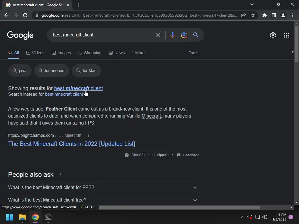Search by image with the camera icon
The height and width of the screenshot is (224, 299).
(x=184, y=35)
